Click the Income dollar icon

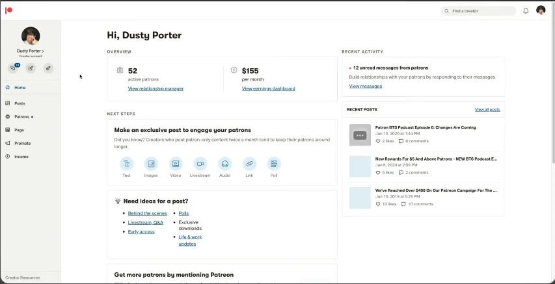[8, 157]
